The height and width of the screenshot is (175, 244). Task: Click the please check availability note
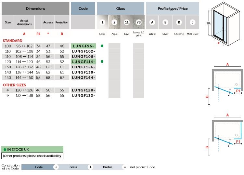(32, 156)
